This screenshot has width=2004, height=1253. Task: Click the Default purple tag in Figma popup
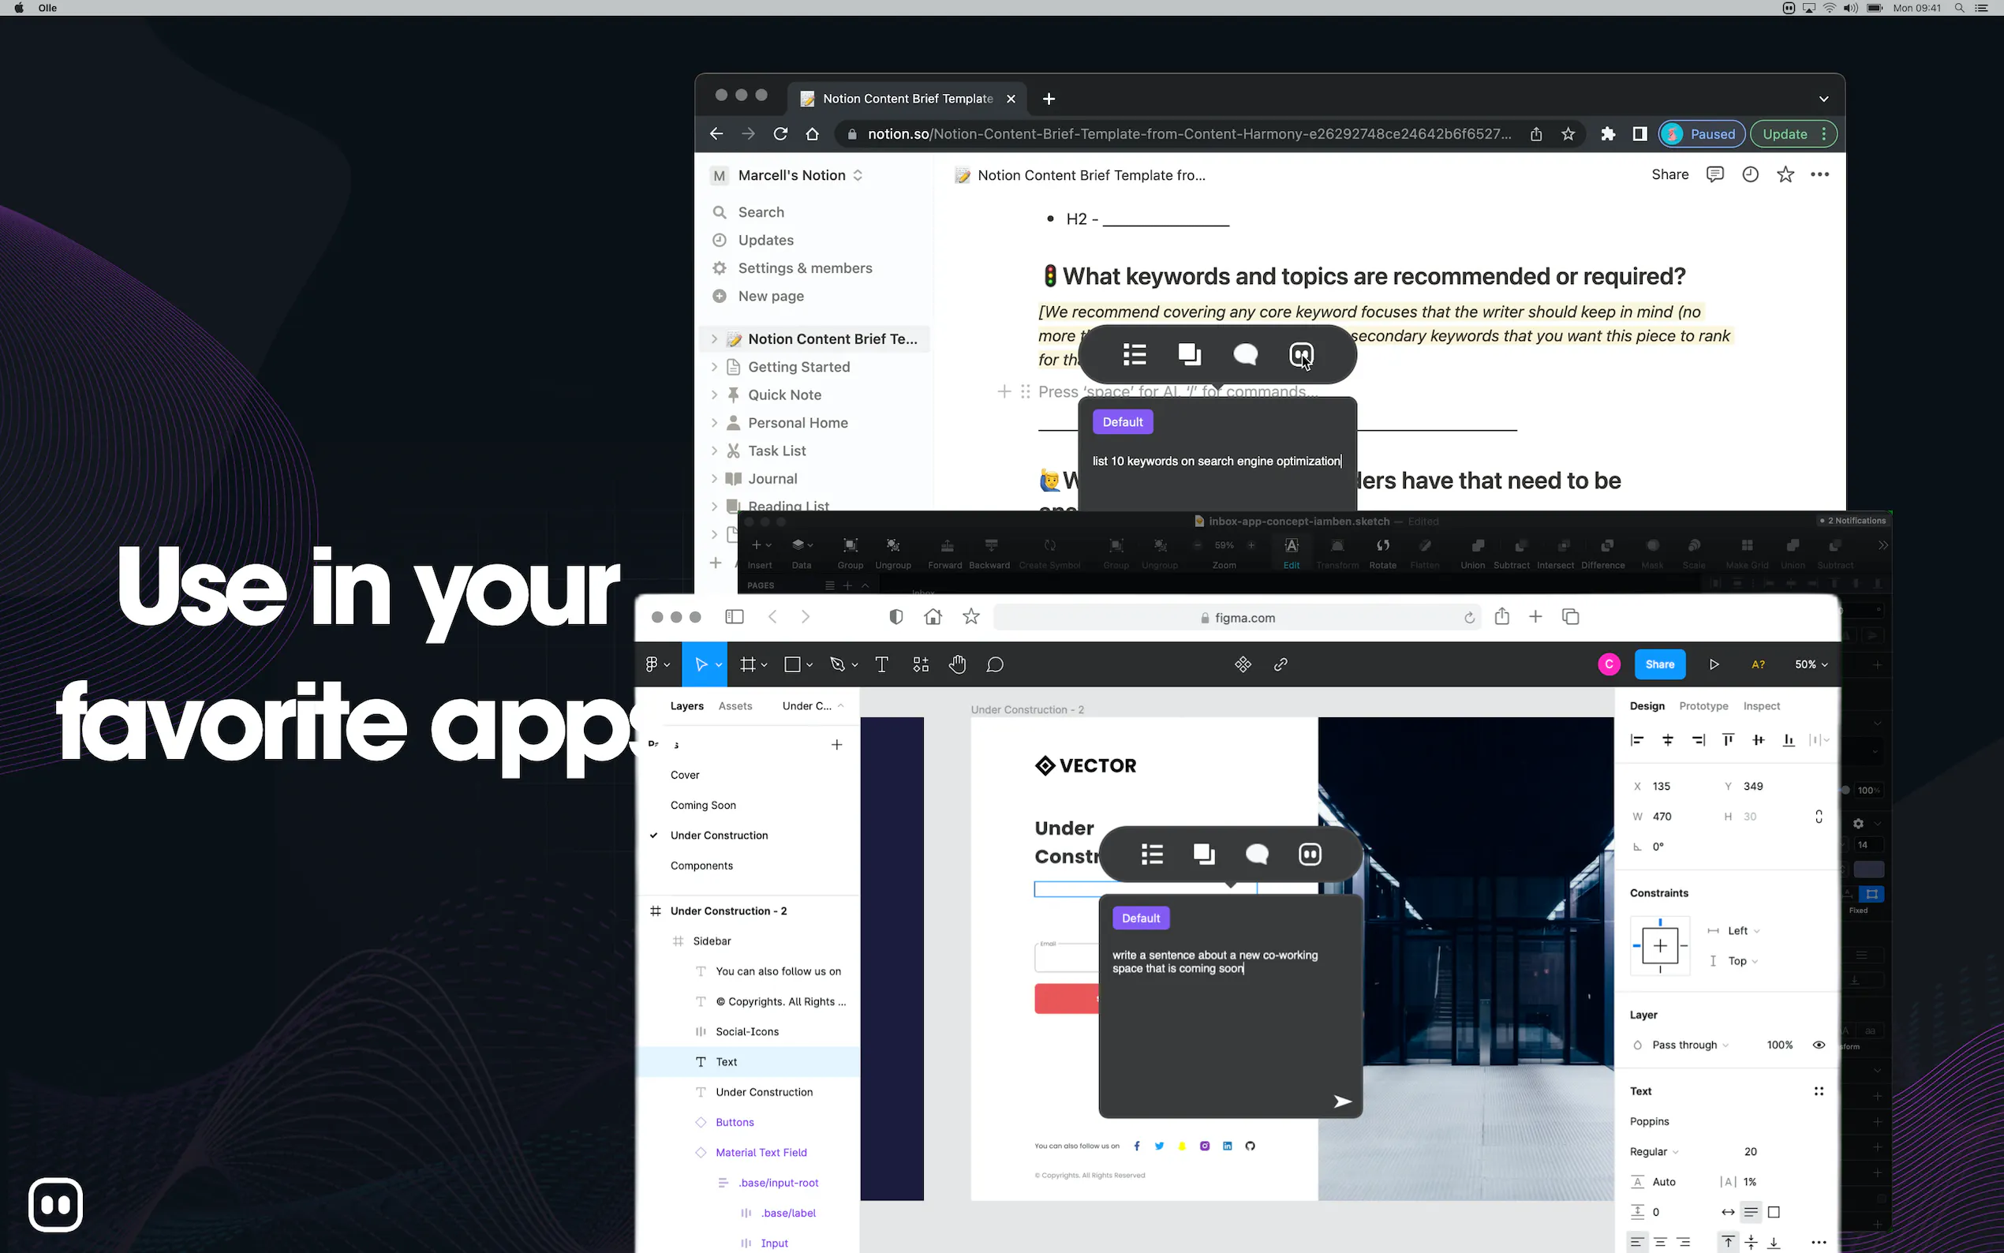[x=1140, y=918]
